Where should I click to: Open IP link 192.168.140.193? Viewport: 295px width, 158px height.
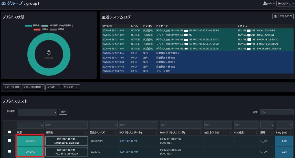coord(129,141)
